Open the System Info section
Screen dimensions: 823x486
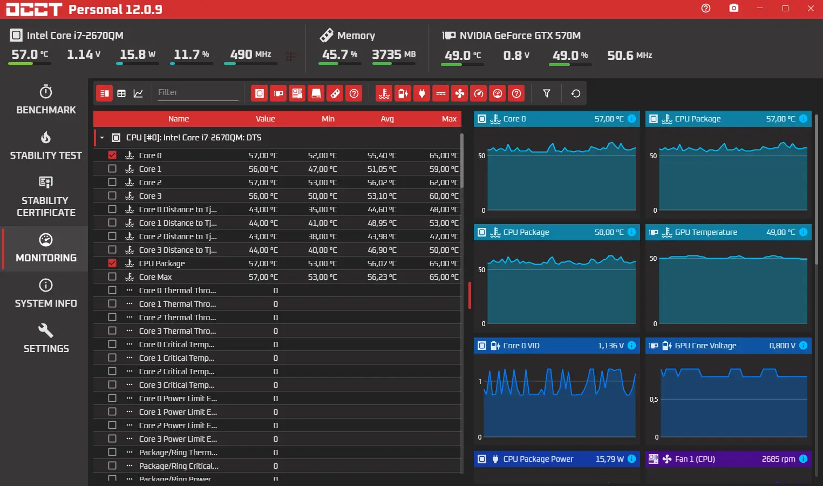point(46,293)
